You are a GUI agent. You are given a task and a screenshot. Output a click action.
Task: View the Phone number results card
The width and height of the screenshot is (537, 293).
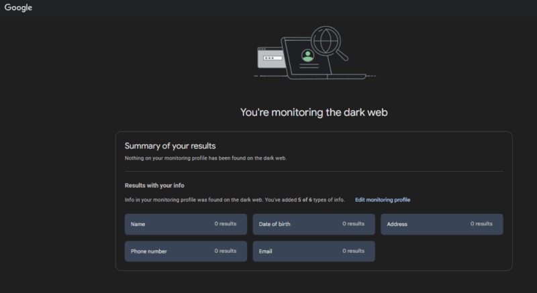(185, 251)
